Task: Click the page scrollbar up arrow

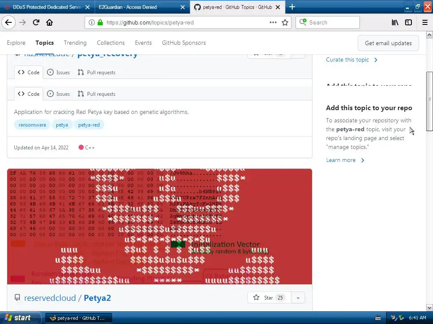Action: 429,35
